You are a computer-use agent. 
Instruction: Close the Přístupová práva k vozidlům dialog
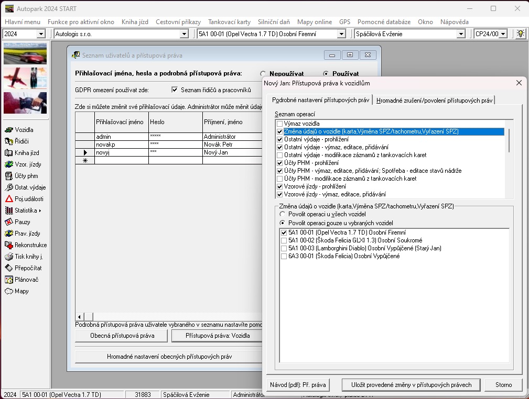[x=519, y=83]
